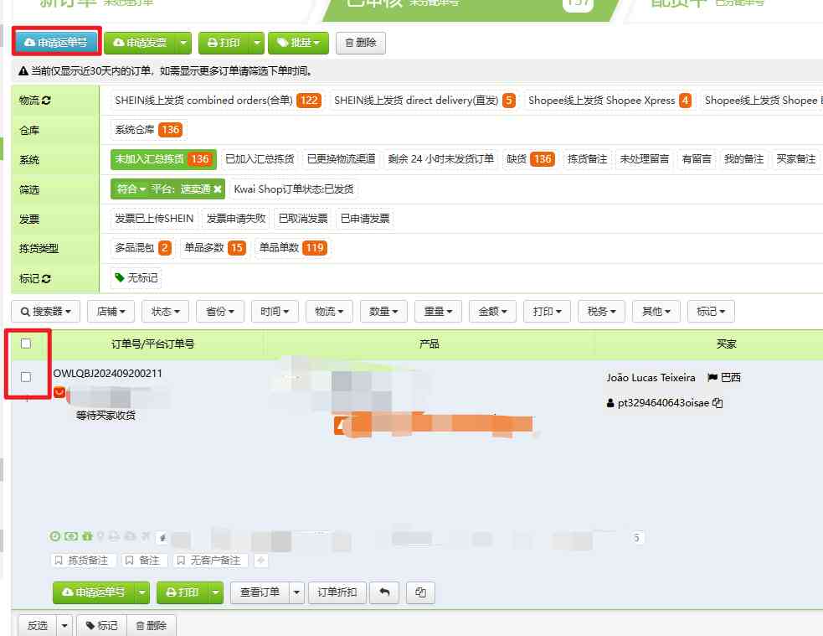823x636 pixels.
Task: Open the 搜索器 search menu
Action: coord(46,312)
